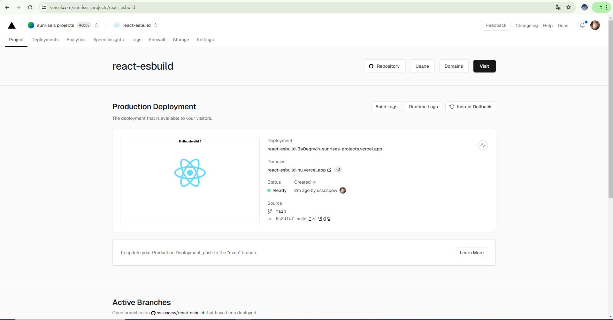Switch to the Deployments tab

tap(45, 40)
